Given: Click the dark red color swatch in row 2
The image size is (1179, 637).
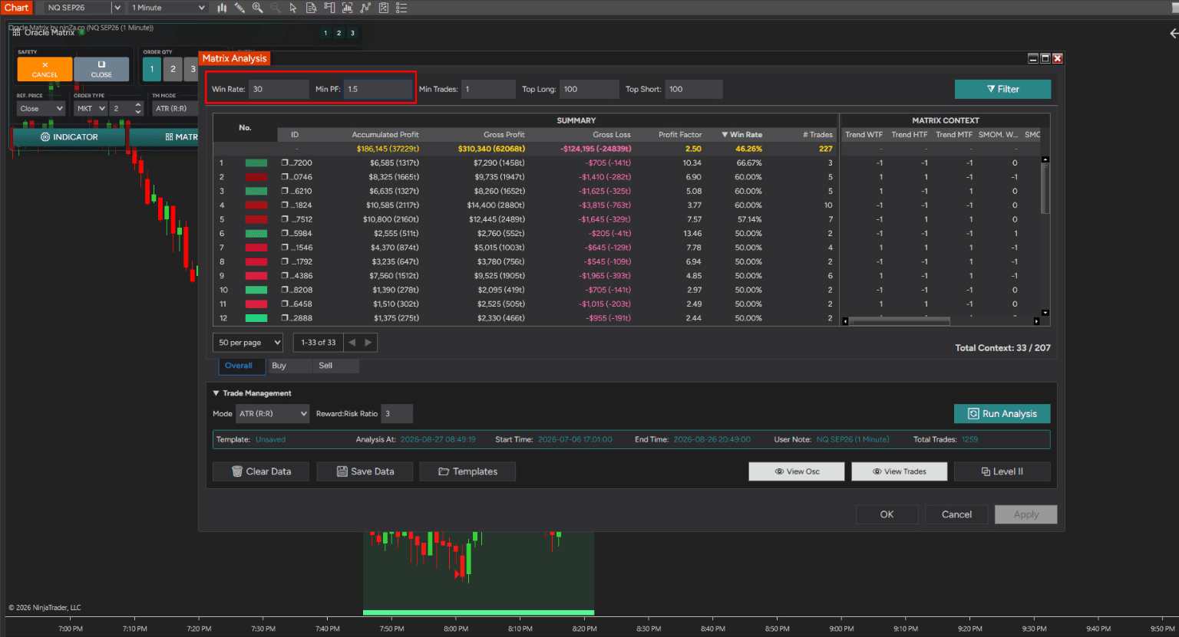Looking at the screenshot, I should (x=256, y=177).
